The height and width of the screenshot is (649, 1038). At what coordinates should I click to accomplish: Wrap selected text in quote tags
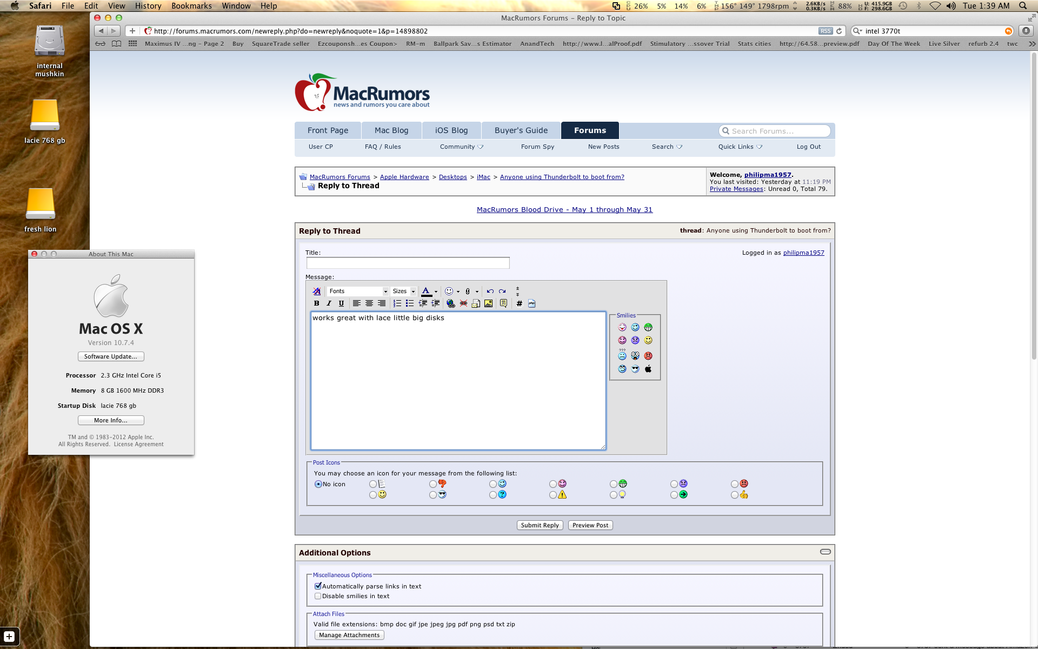pyautogui.click(x=504, y=303)
